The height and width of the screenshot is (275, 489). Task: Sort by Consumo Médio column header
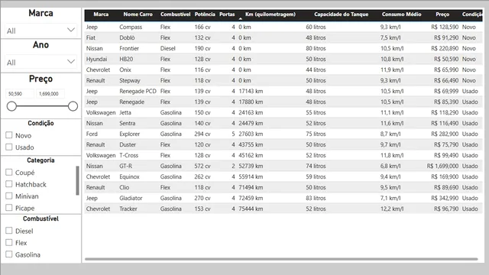tap(401, 15)
